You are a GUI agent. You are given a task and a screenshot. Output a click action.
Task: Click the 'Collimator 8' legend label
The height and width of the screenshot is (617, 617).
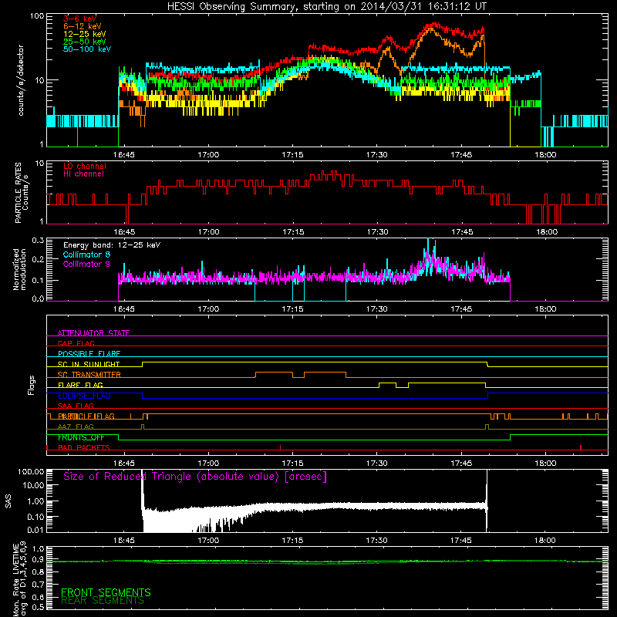[86, 255]
